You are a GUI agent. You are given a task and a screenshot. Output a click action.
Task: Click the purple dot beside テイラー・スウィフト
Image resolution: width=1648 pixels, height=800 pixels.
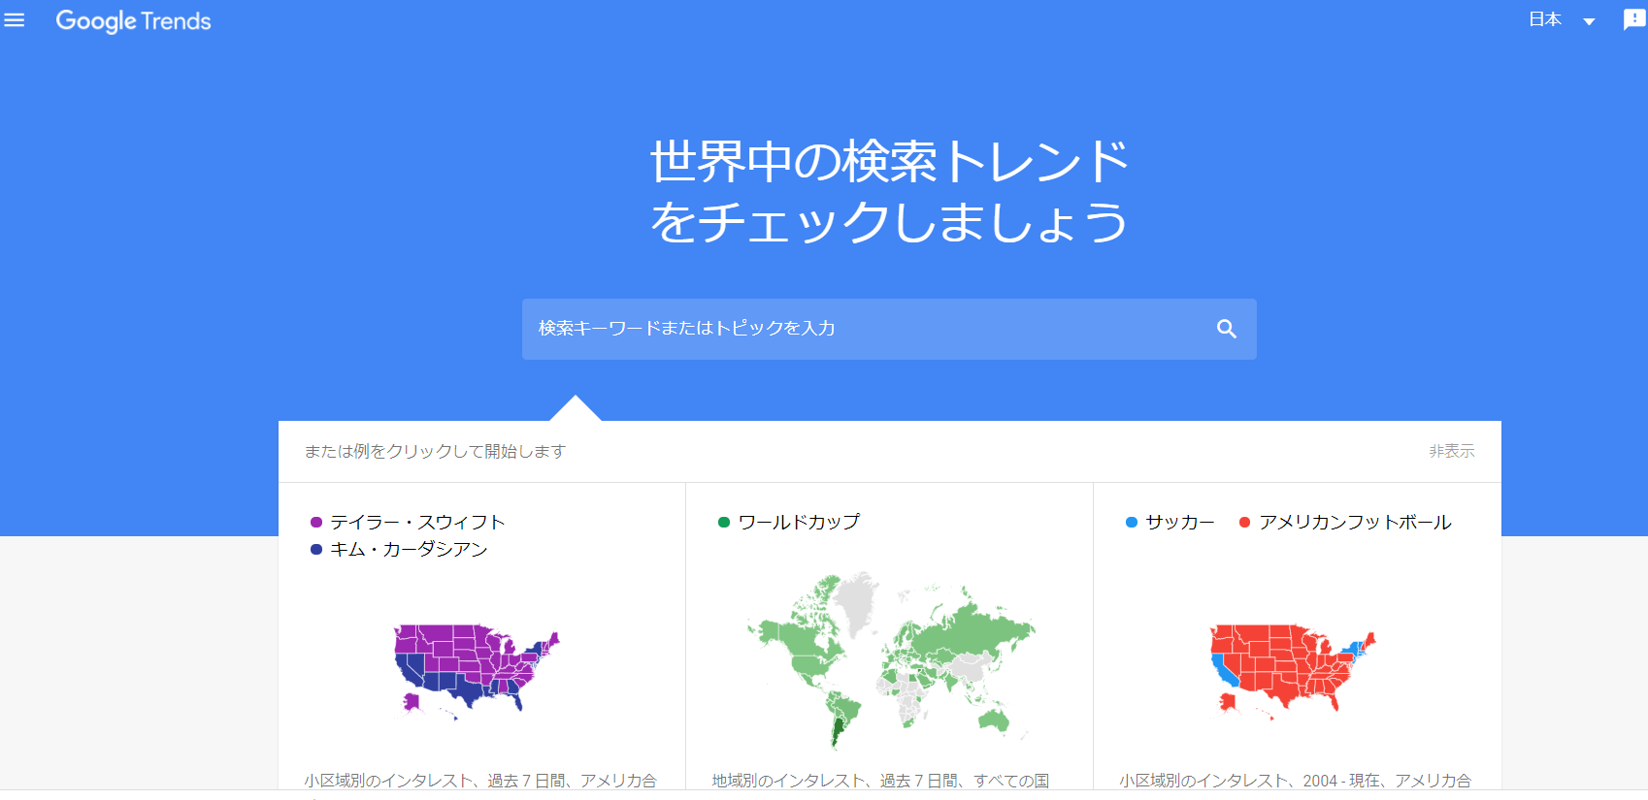click(x=316, y=523)
